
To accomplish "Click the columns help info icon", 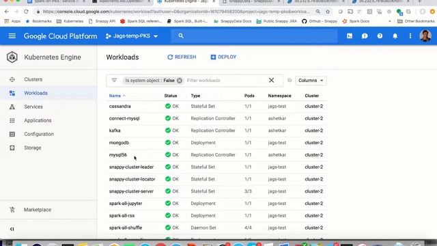I will (290, 81).
